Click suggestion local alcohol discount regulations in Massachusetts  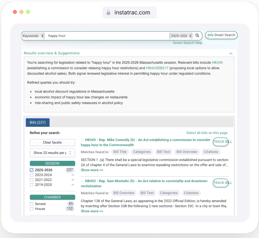[x=75, y=91]
